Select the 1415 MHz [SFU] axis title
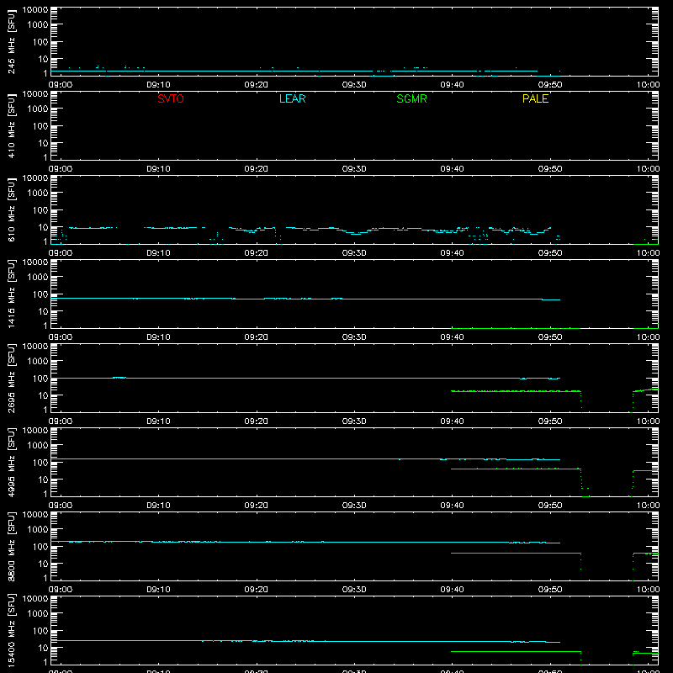Image resolution: width=673 pixels, height=673 pixels. click(11, 294)
